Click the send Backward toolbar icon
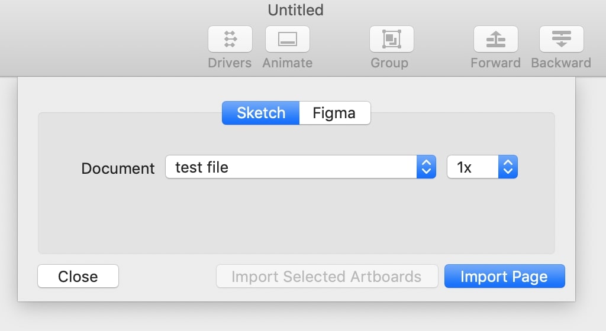This screenshot has height=331, width=606. 561,40
